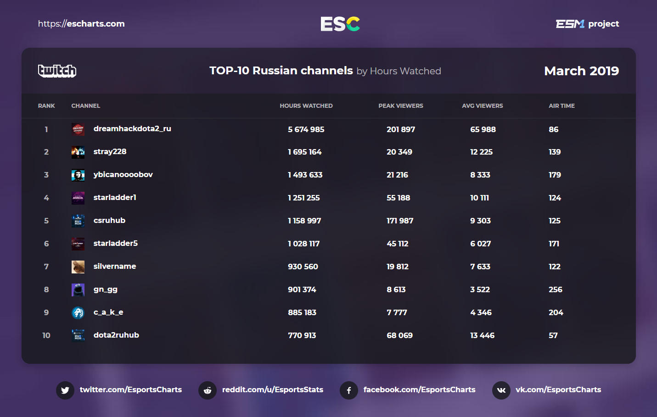This screenshot has height=417, width=657.
Task: Open reddit.com/u/EsportsStats link
Action: point(273,389)
